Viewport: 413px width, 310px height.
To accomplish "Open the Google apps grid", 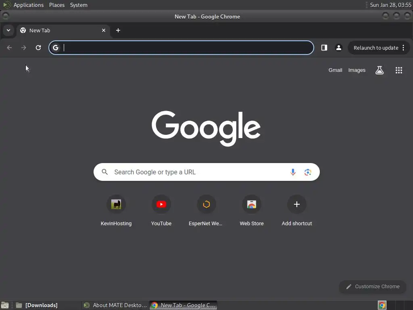I will 399,70.
